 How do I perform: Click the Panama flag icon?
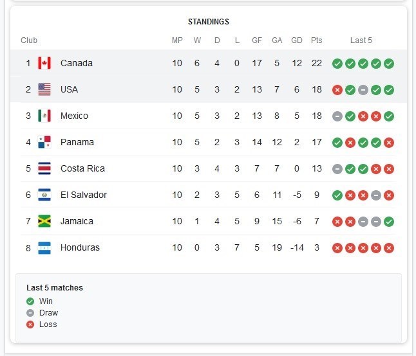tap(44, 142)
